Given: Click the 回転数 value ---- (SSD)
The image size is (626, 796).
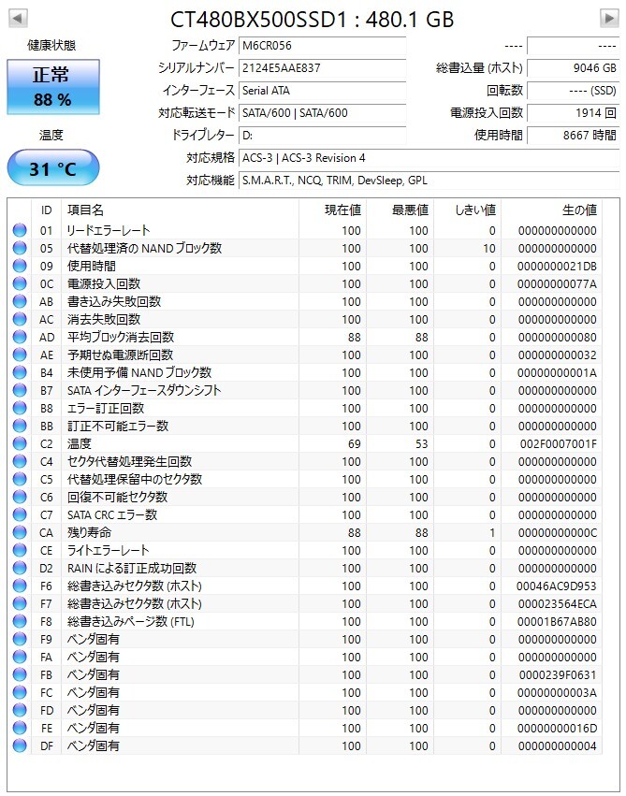Looking at the screenshot, I should [574, 91].
